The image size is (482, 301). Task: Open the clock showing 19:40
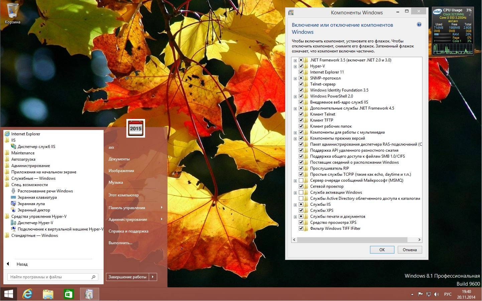pos(466,294)
